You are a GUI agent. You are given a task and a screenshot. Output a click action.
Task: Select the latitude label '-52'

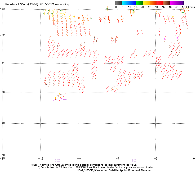[2, 35]
